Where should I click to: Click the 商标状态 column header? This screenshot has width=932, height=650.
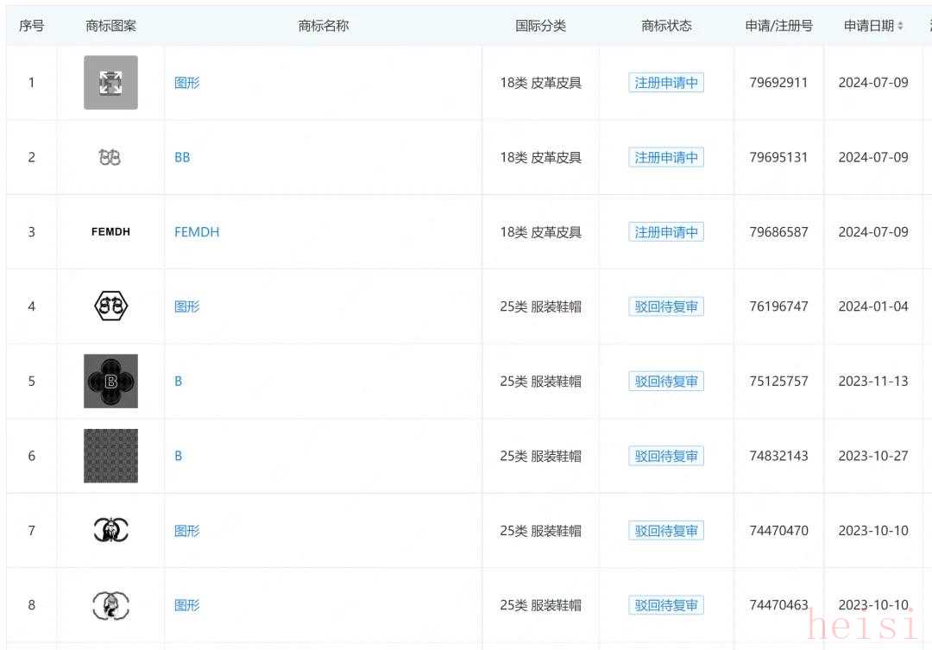pos(666,26)
